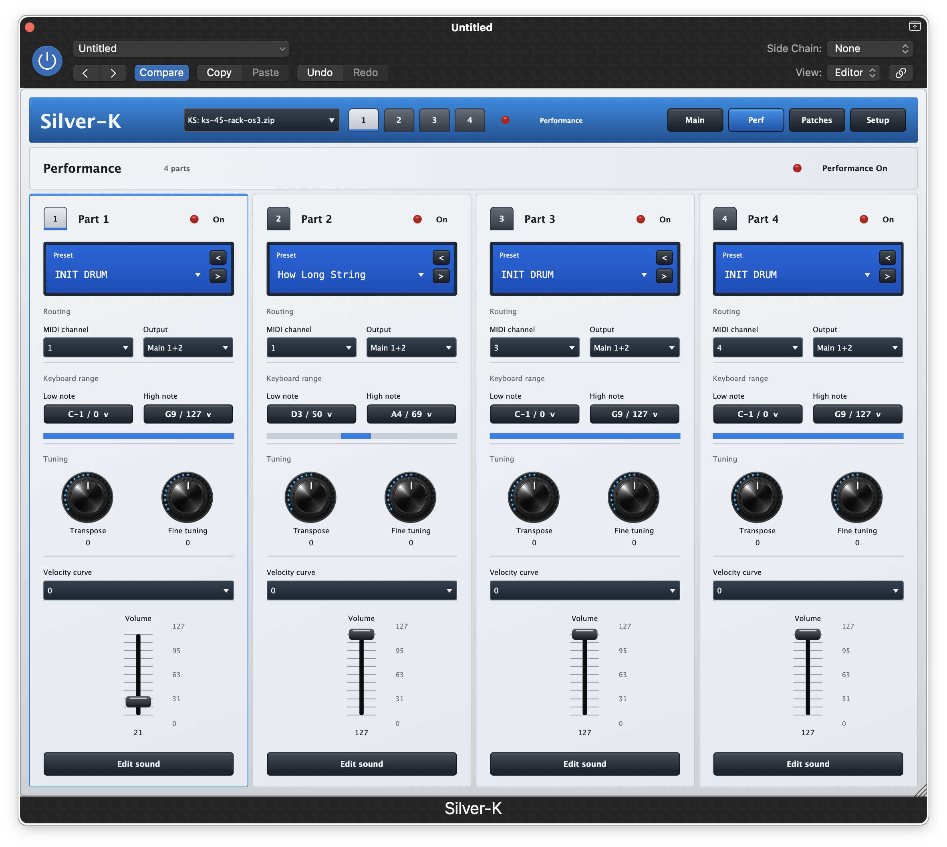Switch to the Patches tab
This screenshot has width=947, height=847.
pyautogui.click(x=817, y=120)
